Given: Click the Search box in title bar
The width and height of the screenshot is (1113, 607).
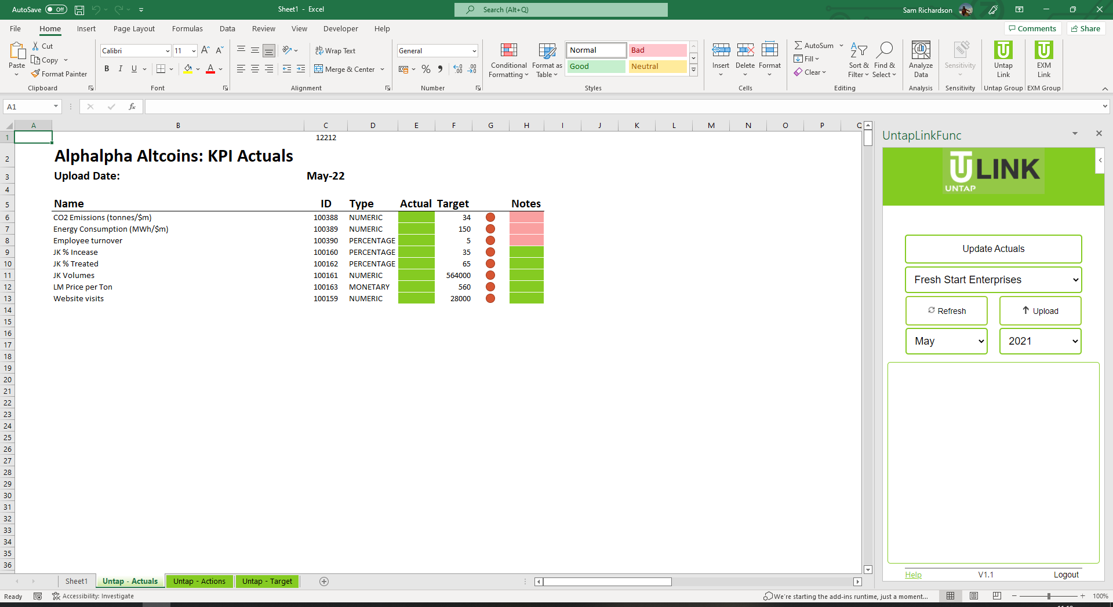Looking at the screenshot, I should coord(561,10).
